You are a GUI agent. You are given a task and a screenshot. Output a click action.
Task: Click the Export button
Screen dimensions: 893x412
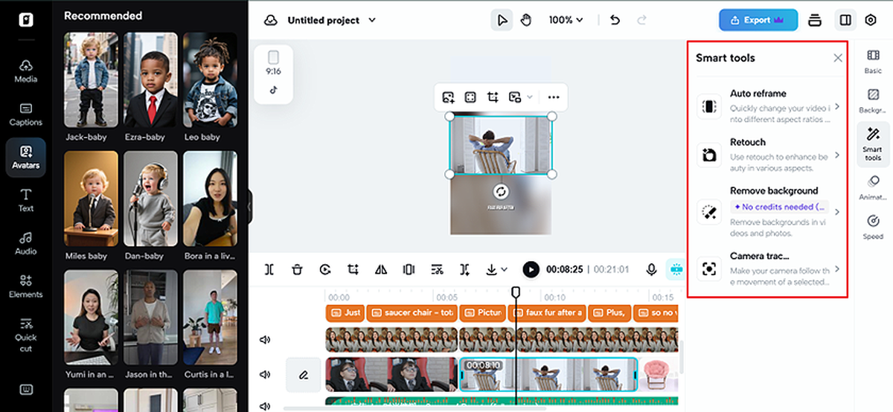758,20
